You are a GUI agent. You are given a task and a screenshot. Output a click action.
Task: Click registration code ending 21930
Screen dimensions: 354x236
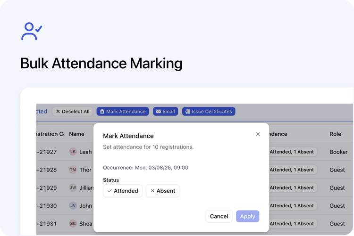47,205
